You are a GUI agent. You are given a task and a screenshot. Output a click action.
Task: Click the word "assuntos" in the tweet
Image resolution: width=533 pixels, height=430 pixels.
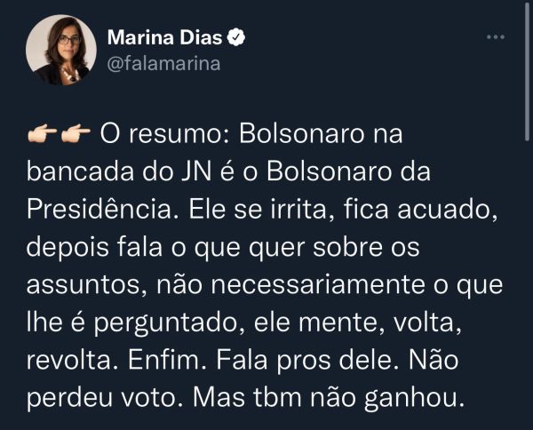click(80, 287)
